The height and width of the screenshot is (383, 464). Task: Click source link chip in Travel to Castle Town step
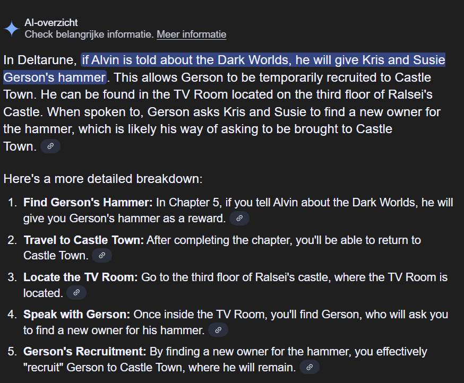click(x=102, y=255)
